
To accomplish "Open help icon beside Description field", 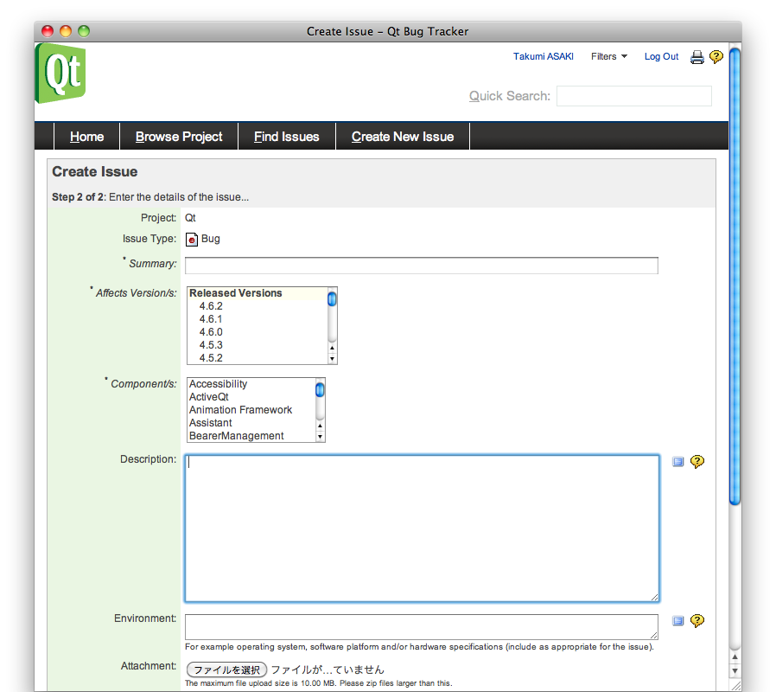I will click(x=697, y=462).
